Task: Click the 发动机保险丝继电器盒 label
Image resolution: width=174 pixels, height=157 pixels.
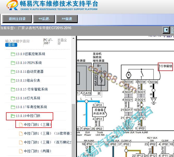Action: [99, 57]
